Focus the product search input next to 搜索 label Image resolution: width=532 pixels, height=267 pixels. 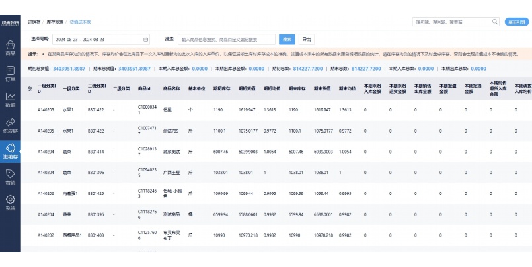pos(227,40)
